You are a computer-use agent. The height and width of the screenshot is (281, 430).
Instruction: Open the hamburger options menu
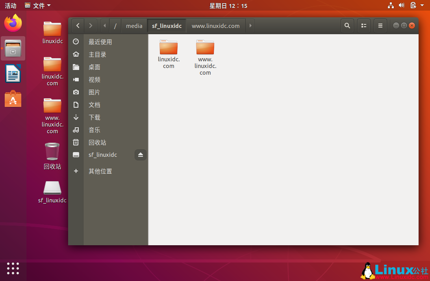tap(380, 25)
